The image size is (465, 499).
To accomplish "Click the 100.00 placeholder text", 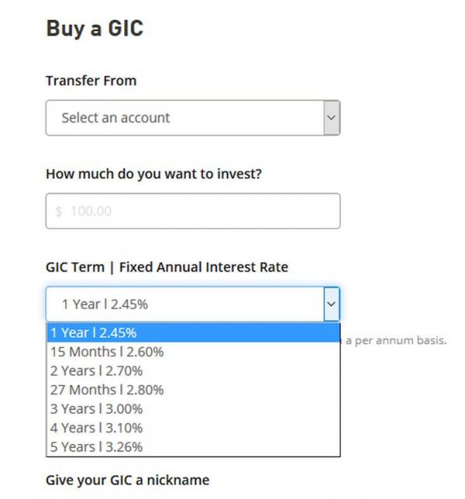I will 91,211.
